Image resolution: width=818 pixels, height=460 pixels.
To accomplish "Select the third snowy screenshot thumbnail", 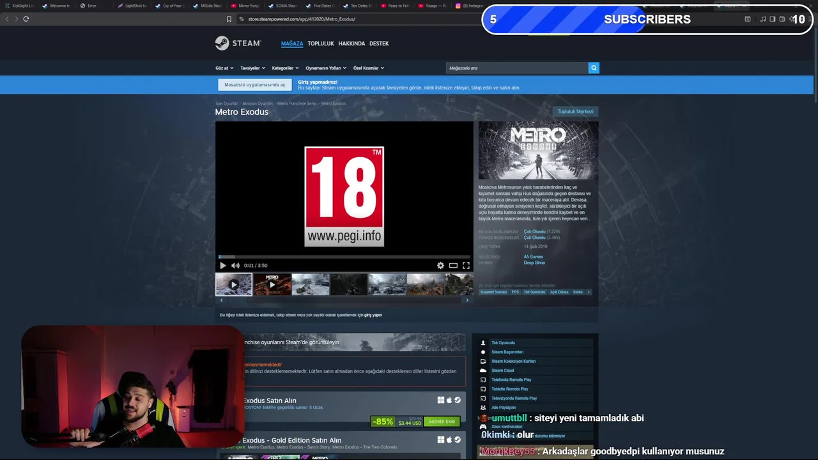I will [311, 284].
